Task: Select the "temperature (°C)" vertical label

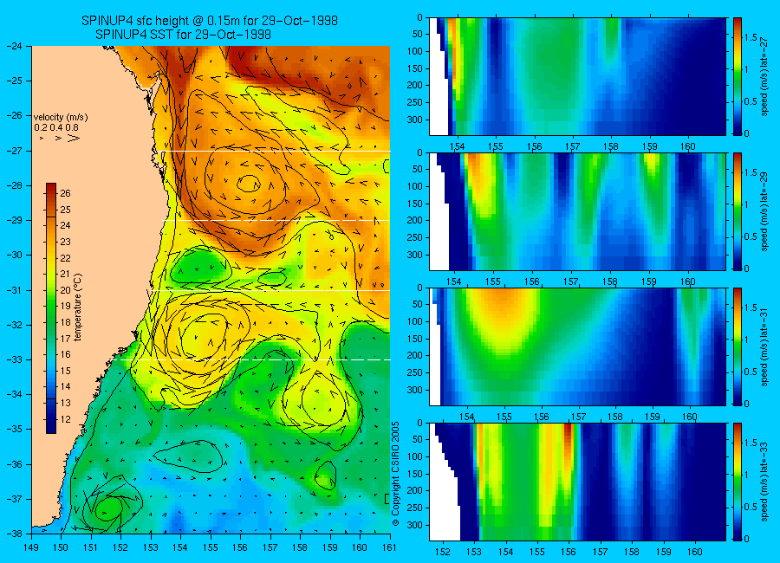Action: pyautogui.click(x=78, y=307)
